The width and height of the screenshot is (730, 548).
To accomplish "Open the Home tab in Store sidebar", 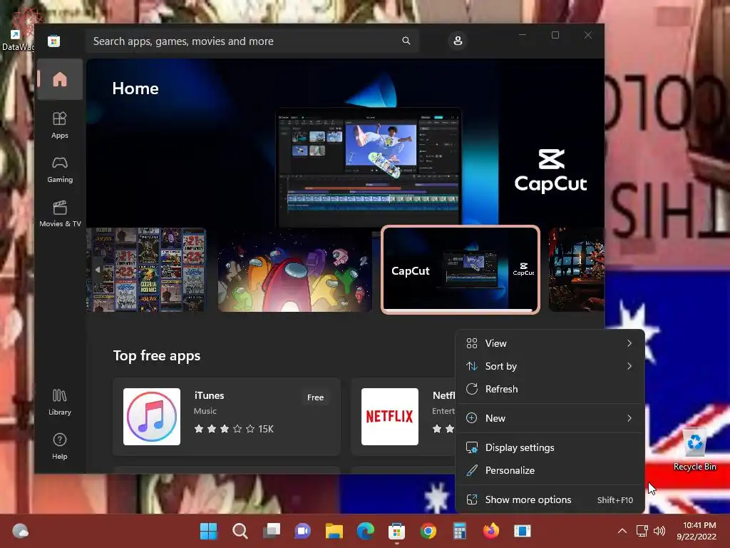I will click(60, 79).
